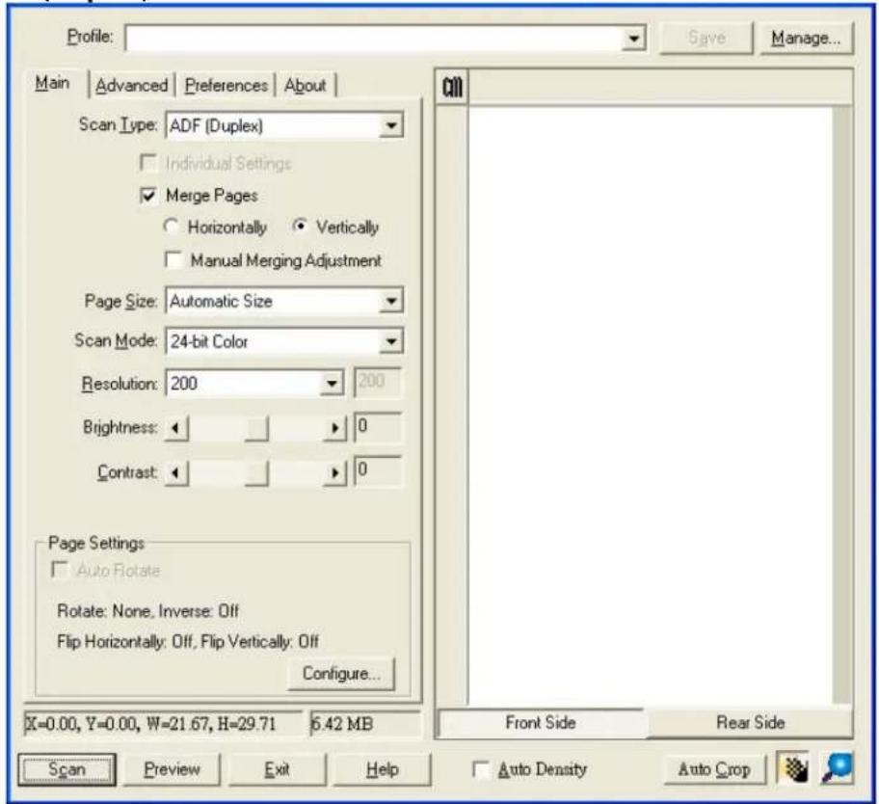Click the Scan button
879x804 pixels.
click(67, 769)
